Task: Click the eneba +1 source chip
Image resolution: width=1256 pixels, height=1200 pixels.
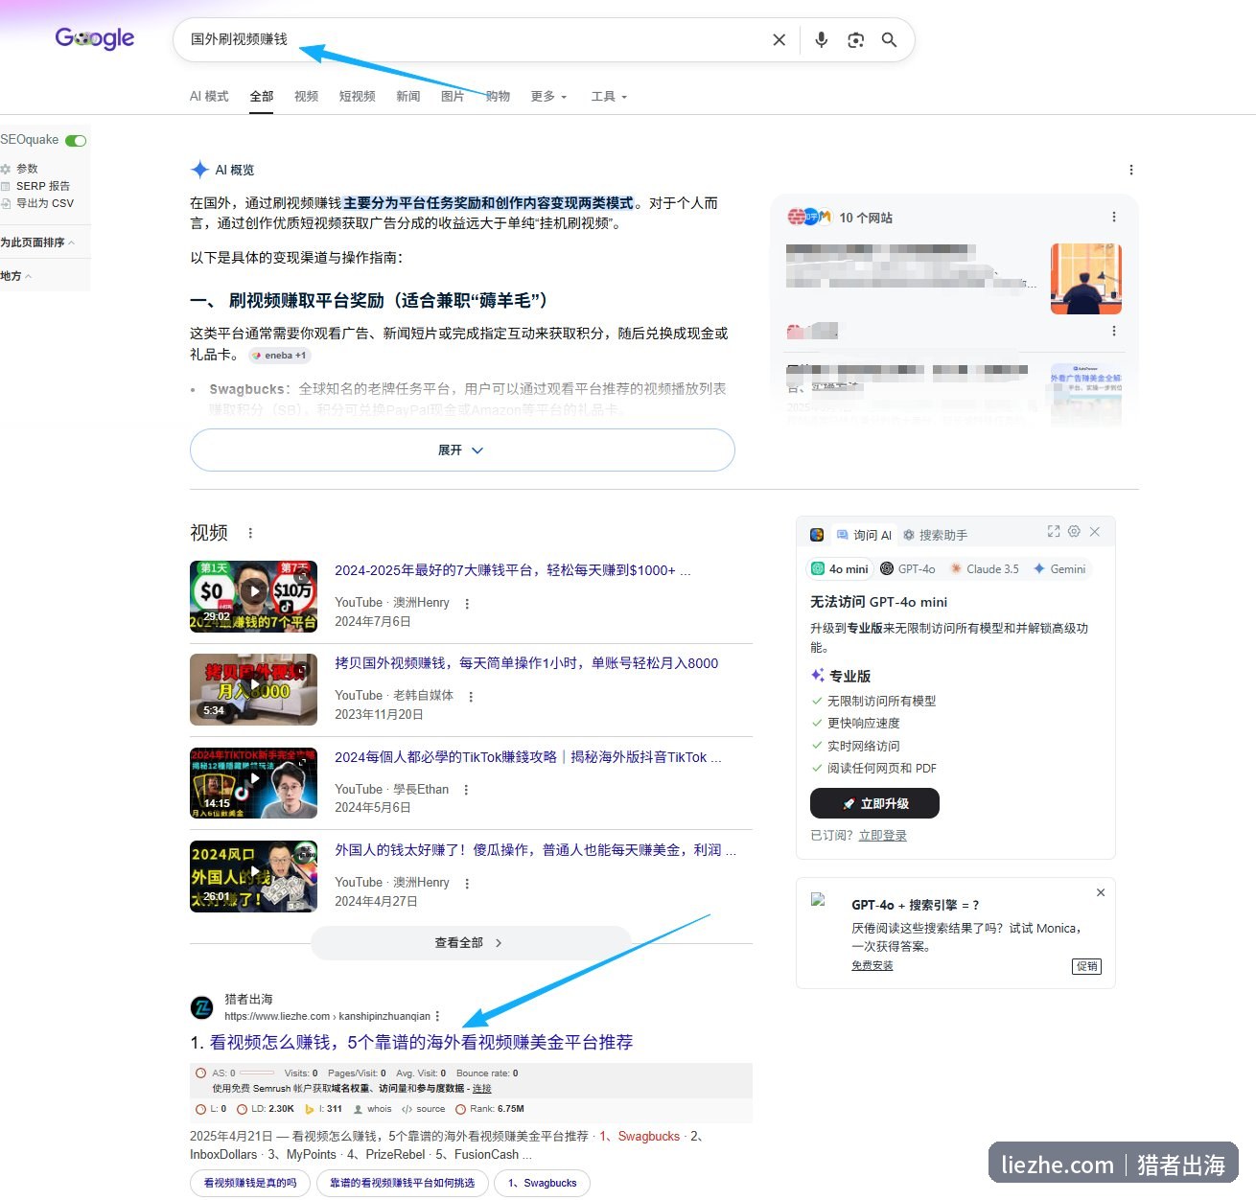Action: pyautogui.click(x=280, y=356)
